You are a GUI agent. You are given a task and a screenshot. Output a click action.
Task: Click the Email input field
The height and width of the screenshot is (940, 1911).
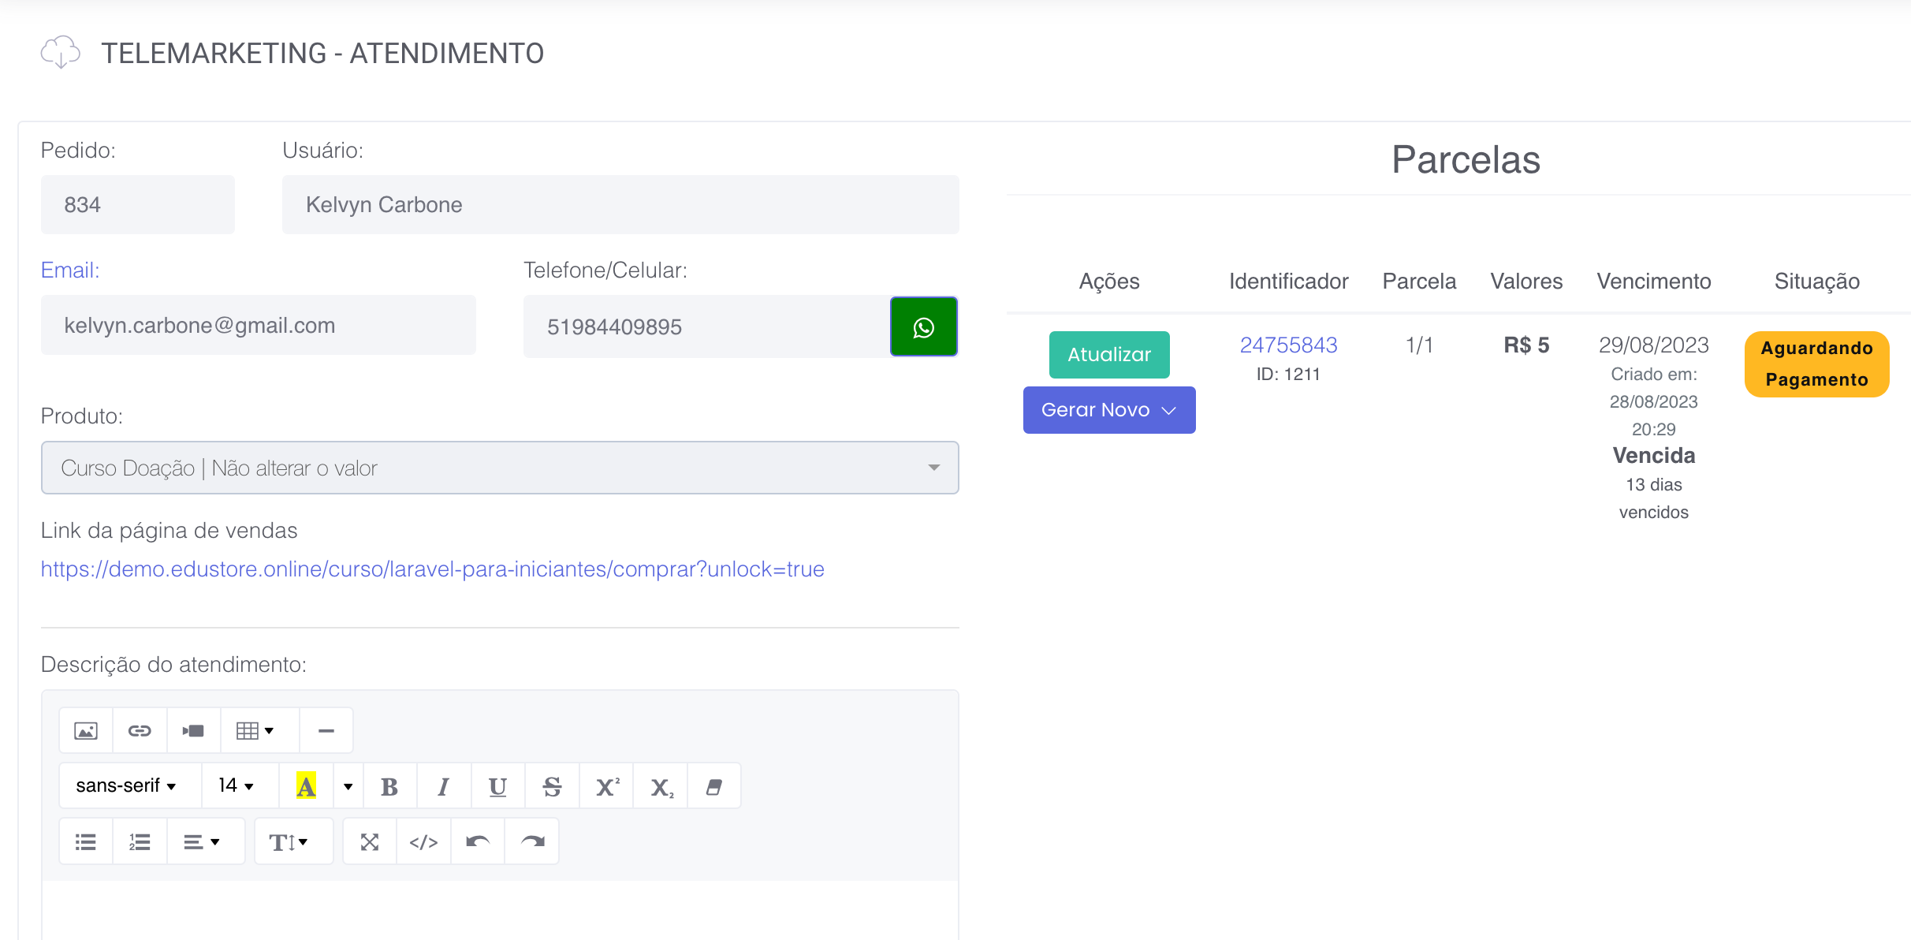coord(258,325)
